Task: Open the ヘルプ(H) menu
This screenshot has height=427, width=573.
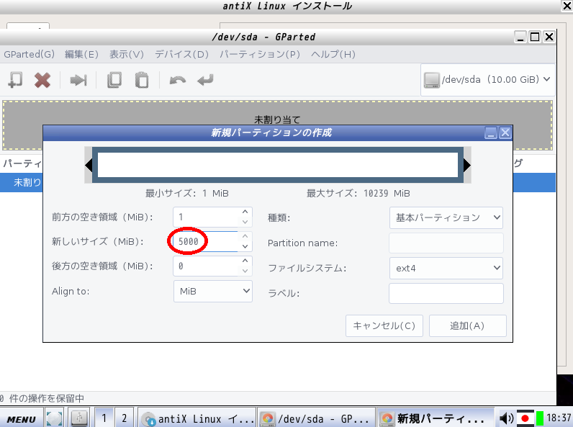Action: pyautogui.click(x=333, y=55)
